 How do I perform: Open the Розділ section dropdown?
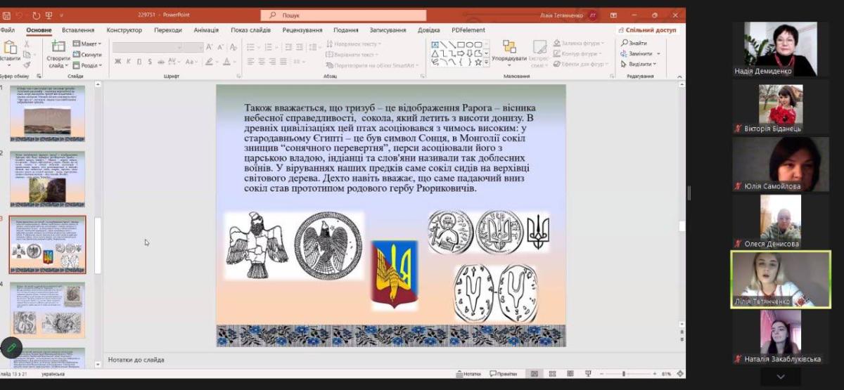tap(88, 65)
